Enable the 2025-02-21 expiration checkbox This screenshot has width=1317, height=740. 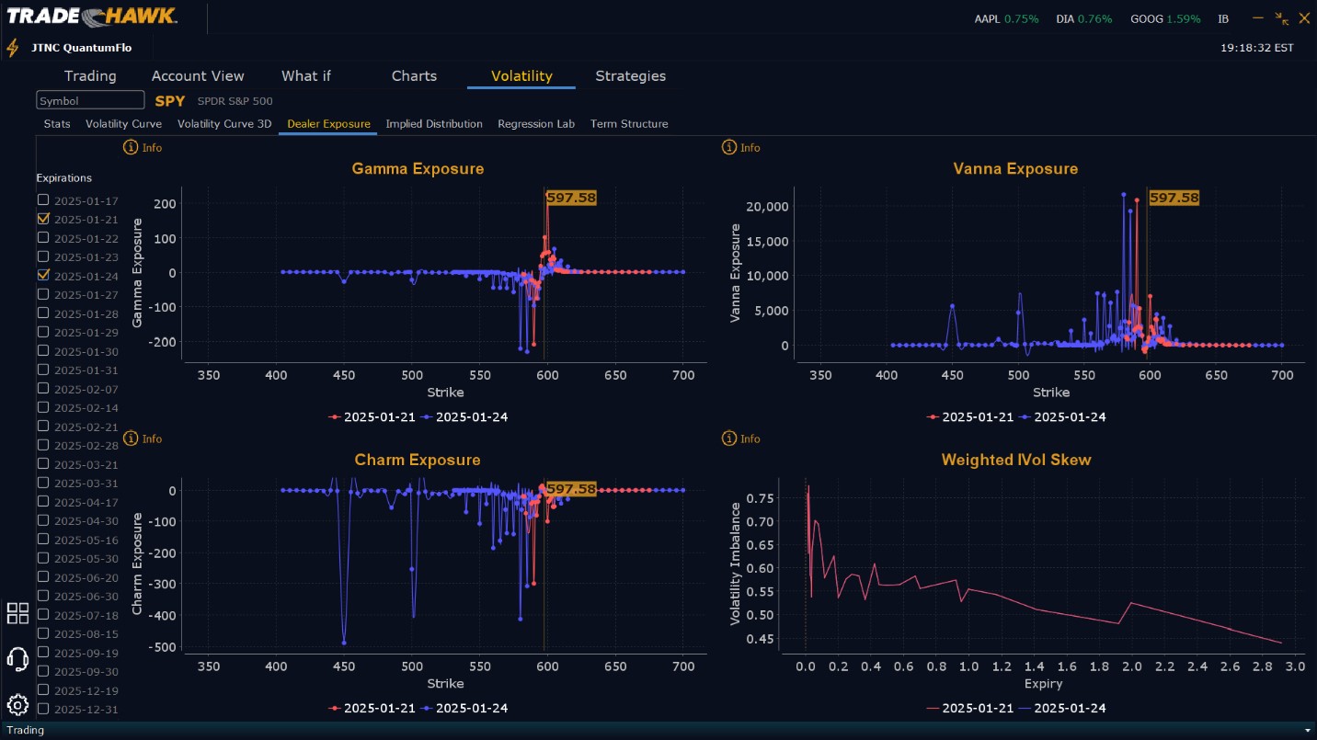point(42,427)
